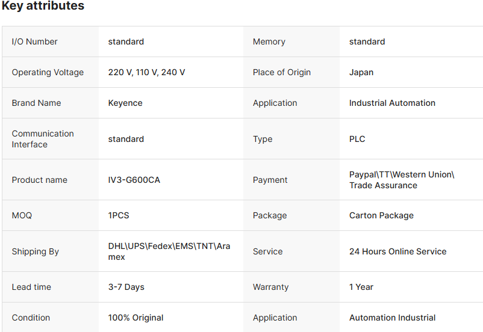This screenshot has height=332, width=483.
Task: Click the "Communication Interface" label
Action: pos(43,139)
